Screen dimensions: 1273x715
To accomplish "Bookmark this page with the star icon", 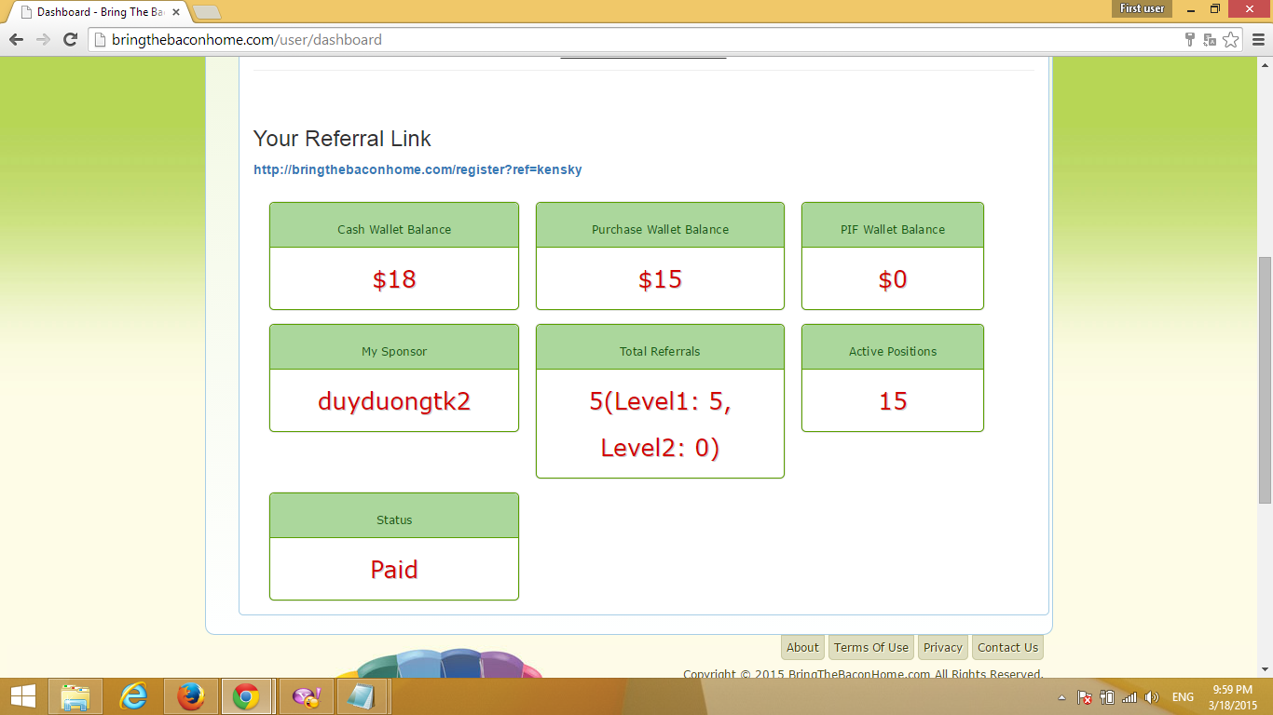I will point(1232,40).
